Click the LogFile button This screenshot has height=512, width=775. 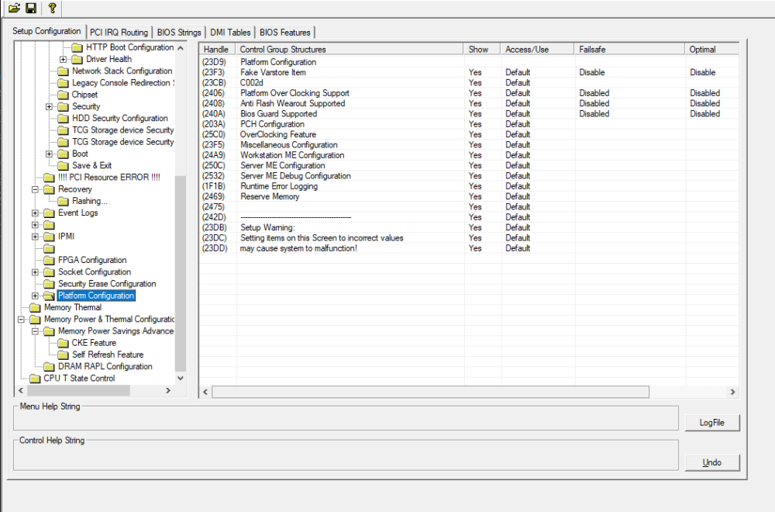point(712,423)
